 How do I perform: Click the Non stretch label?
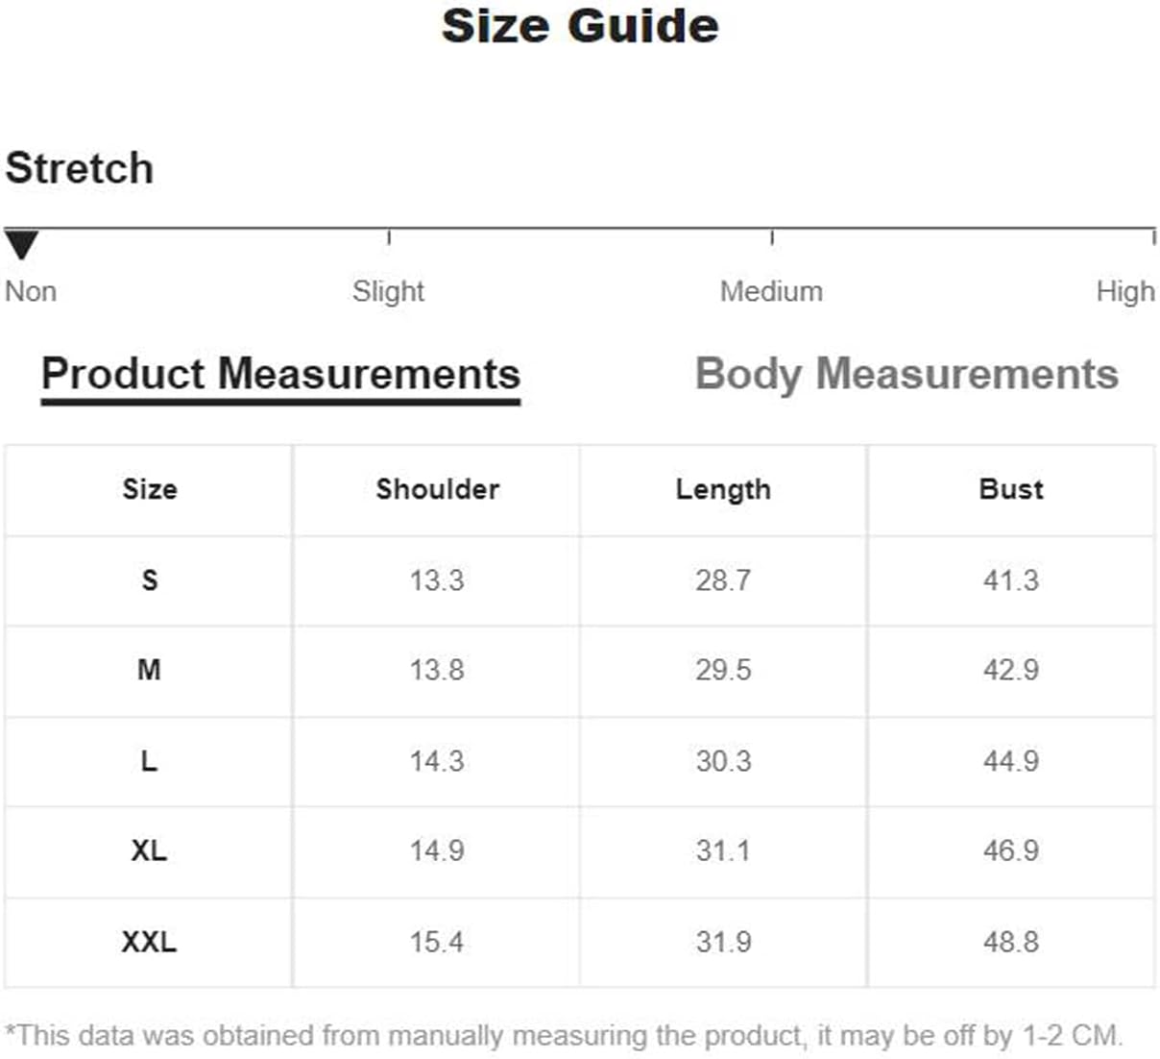[x=31, y=291]
